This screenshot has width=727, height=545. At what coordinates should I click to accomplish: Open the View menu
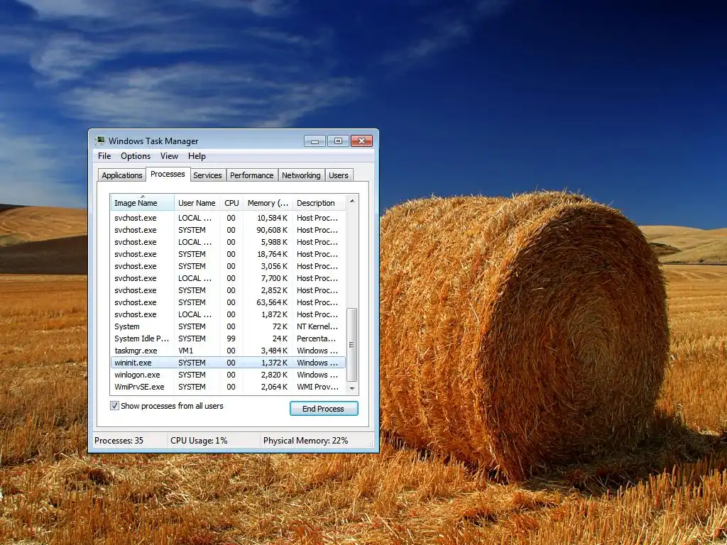click(x=169, y=156)
